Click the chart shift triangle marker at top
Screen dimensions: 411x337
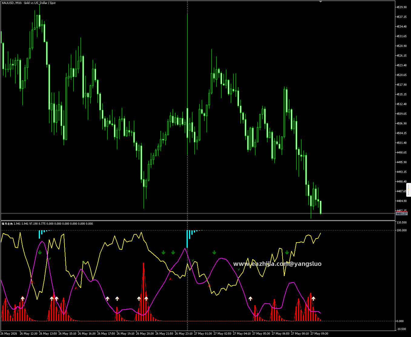(x=321, y=2)
